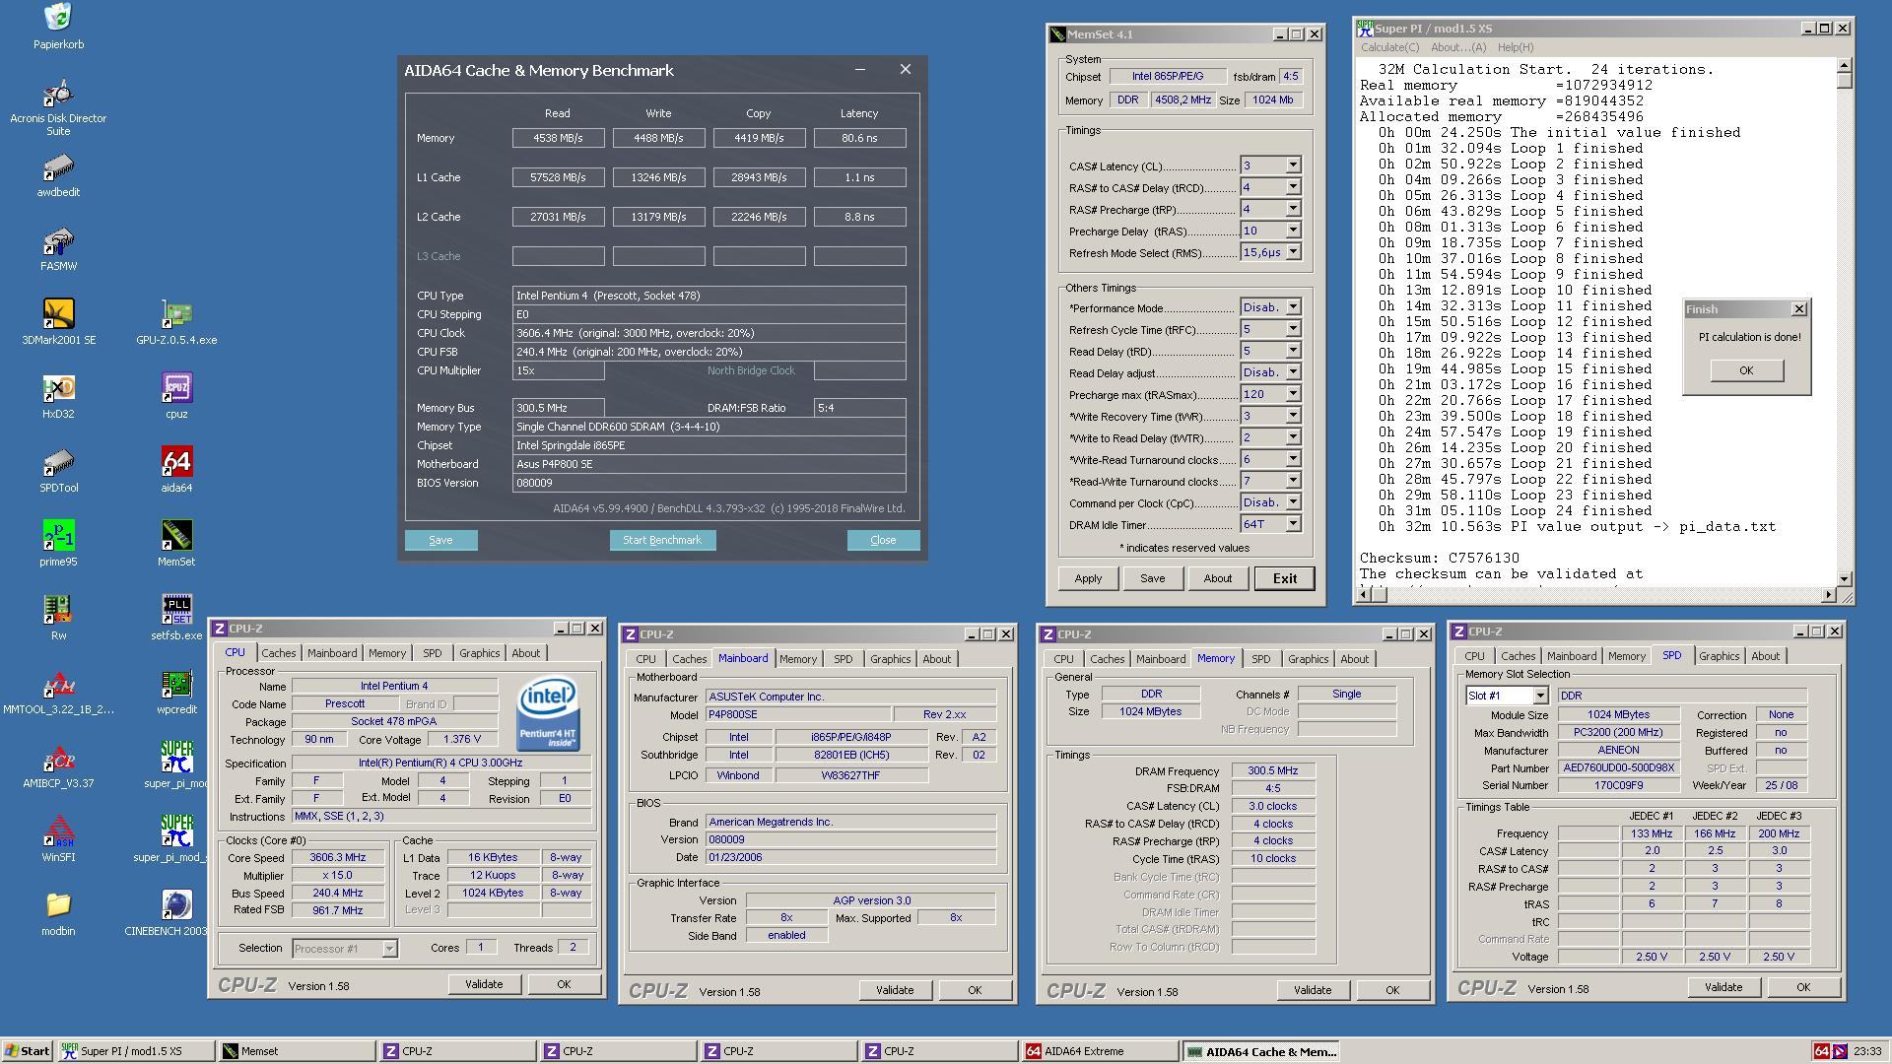The width and height of the screenshot is (1892, 1064).
Task: Open the Precharge Delay (tRAS) dropdown
Action: (1293, 231)
